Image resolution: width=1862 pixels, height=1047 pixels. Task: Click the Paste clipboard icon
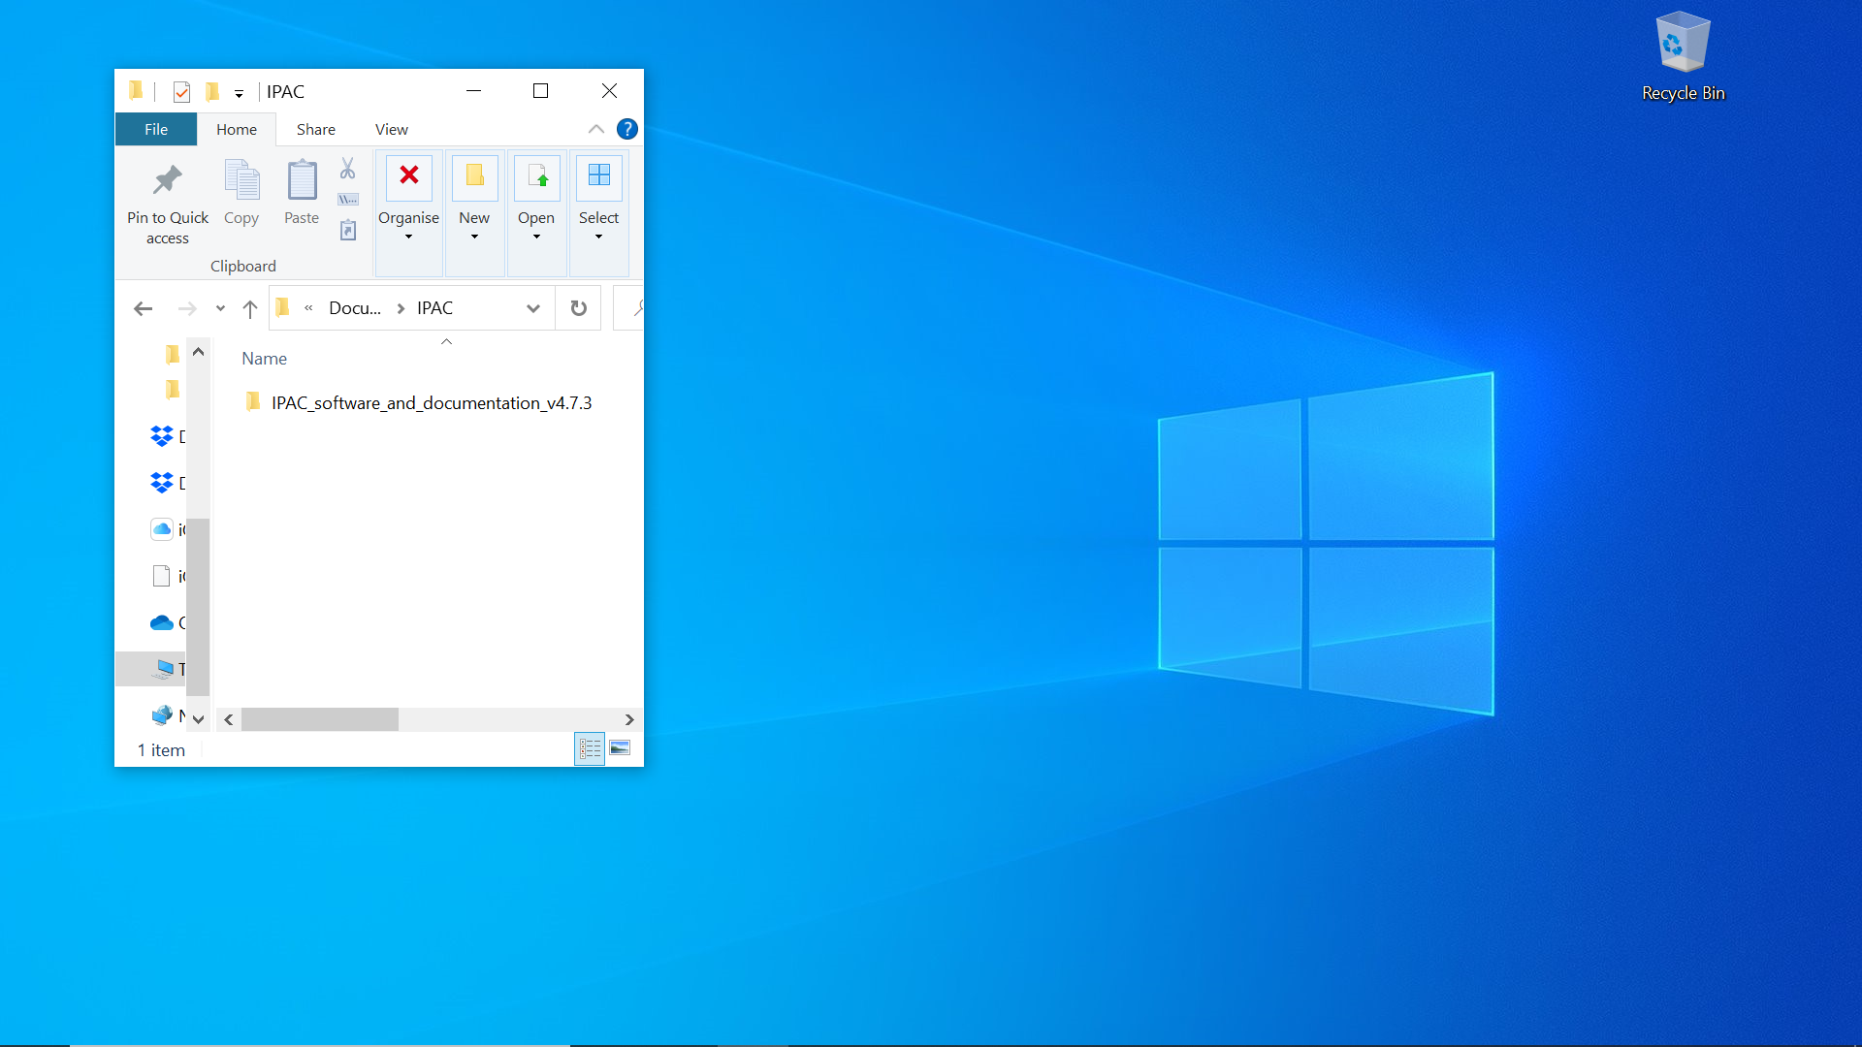click(x=302, y=180)
